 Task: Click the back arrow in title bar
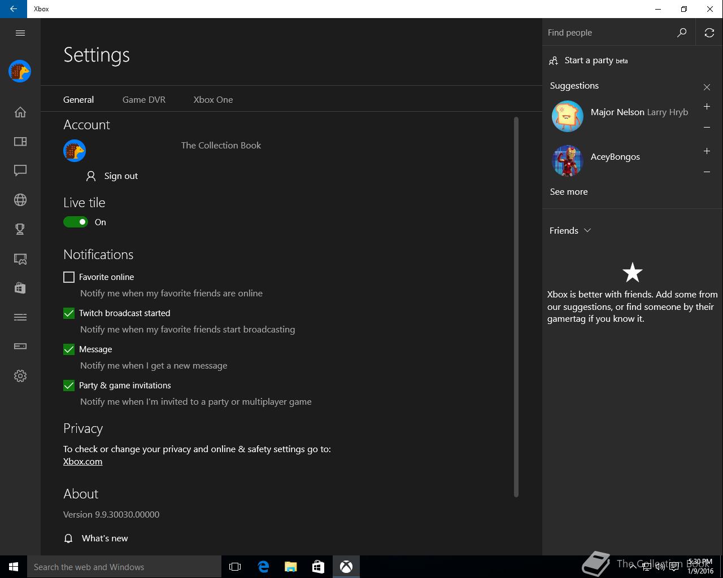click(x=14, y=9)
